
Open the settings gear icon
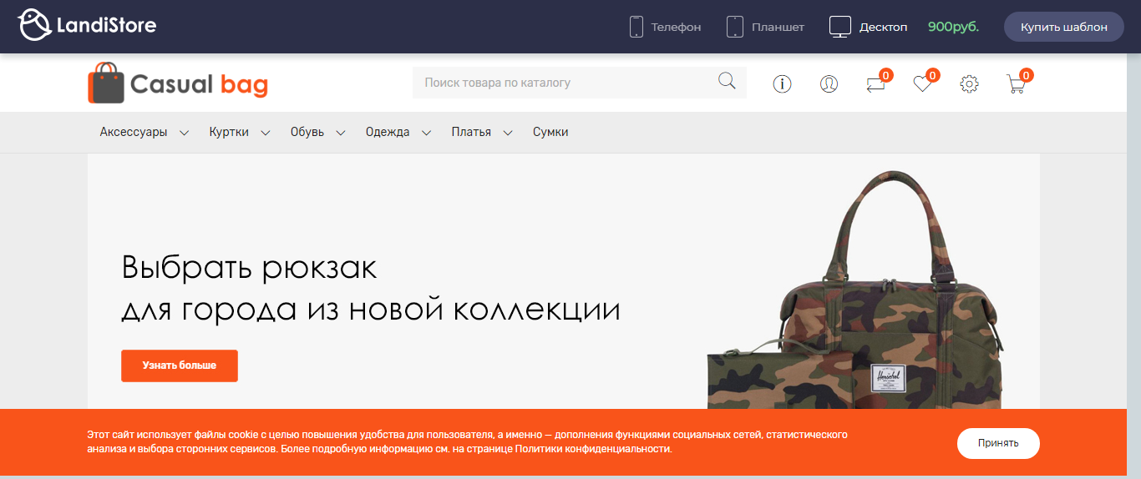(x=969, y=83)
